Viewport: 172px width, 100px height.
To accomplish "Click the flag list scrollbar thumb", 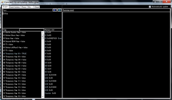I will [x=43, y=36].
